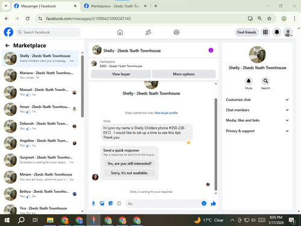Click the conversation scrollbar
Viewport: 301px width, 226px height.
216,144
